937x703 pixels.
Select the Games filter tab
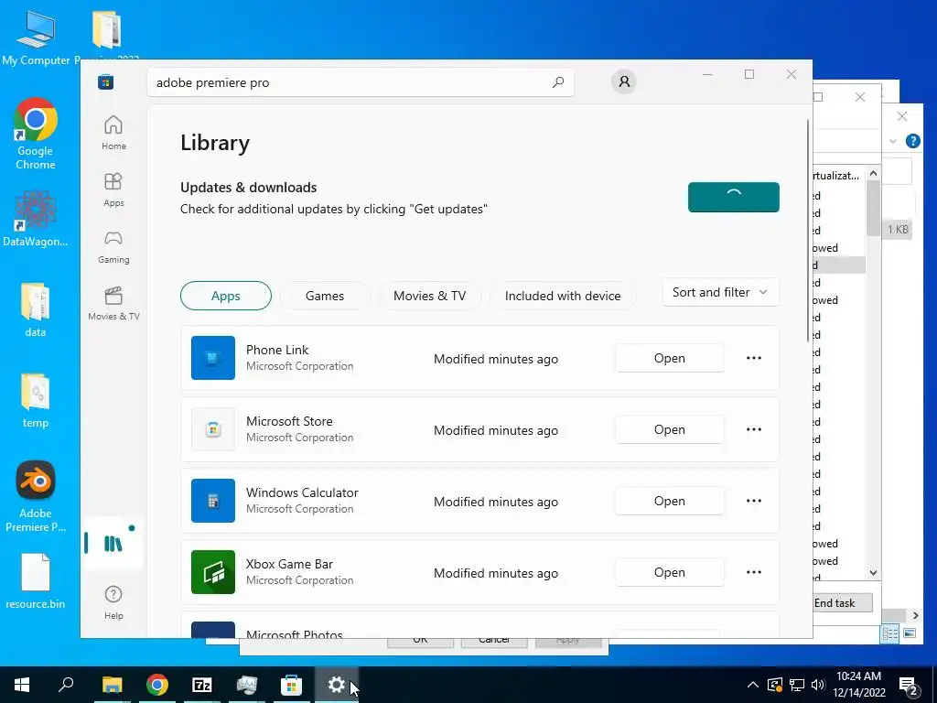[x=325, y=296]
